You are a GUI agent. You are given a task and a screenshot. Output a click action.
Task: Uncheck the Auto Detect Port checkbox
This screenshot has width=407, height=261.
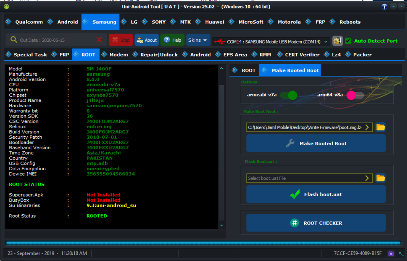point(348,41)
